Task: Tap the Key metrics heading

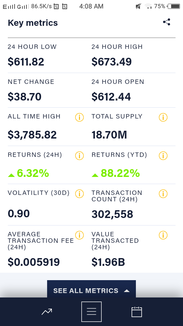Action: [33, 23]
